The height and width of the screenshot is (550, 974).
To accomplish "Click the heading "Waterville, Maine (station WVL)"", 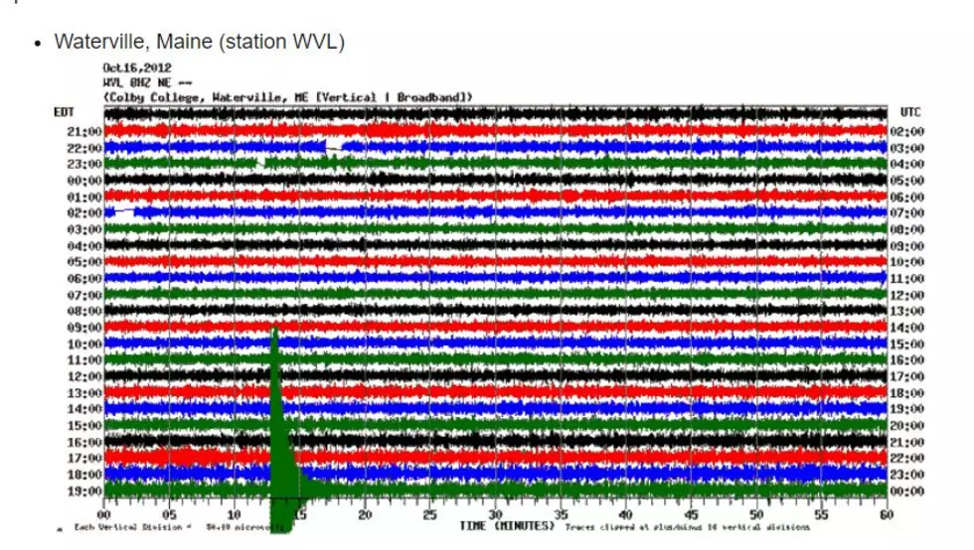I will click(x=199, y=42).
